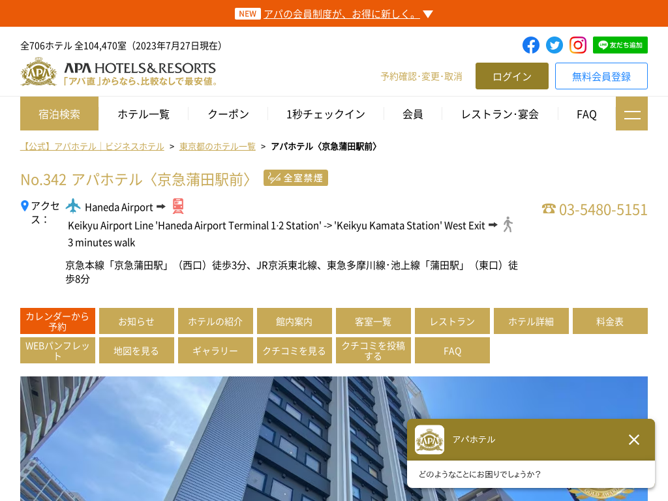Open the hamburger menu icon
The height and width of the screenshot is (501, 668).
[631, 114]
